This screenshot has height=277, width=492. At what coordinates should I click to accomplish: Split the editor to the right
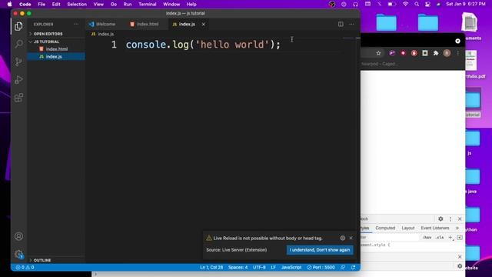(341, 24)
